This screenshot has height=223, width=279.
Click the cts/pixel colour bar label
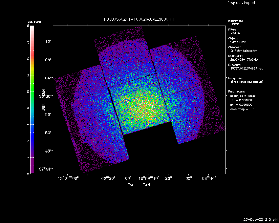[x=34, y=22]
